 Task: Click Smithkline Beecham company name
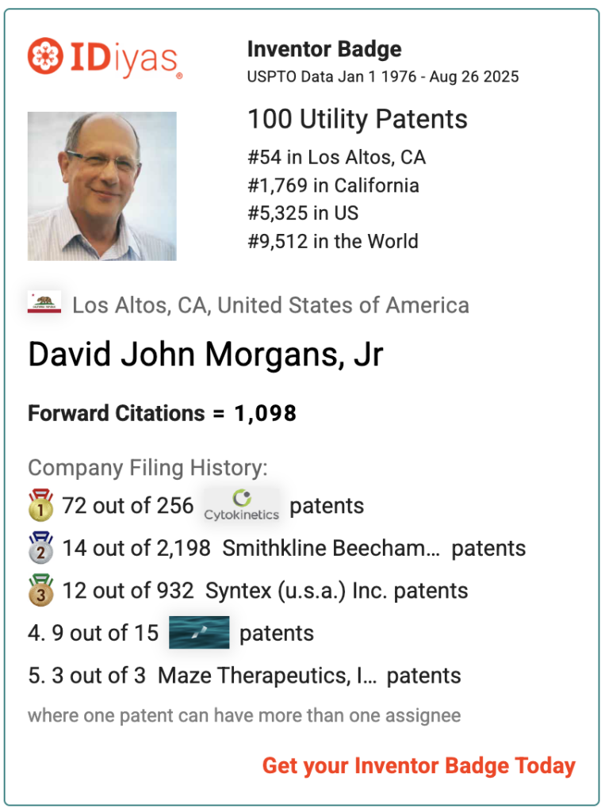click(x=331, y=548)
